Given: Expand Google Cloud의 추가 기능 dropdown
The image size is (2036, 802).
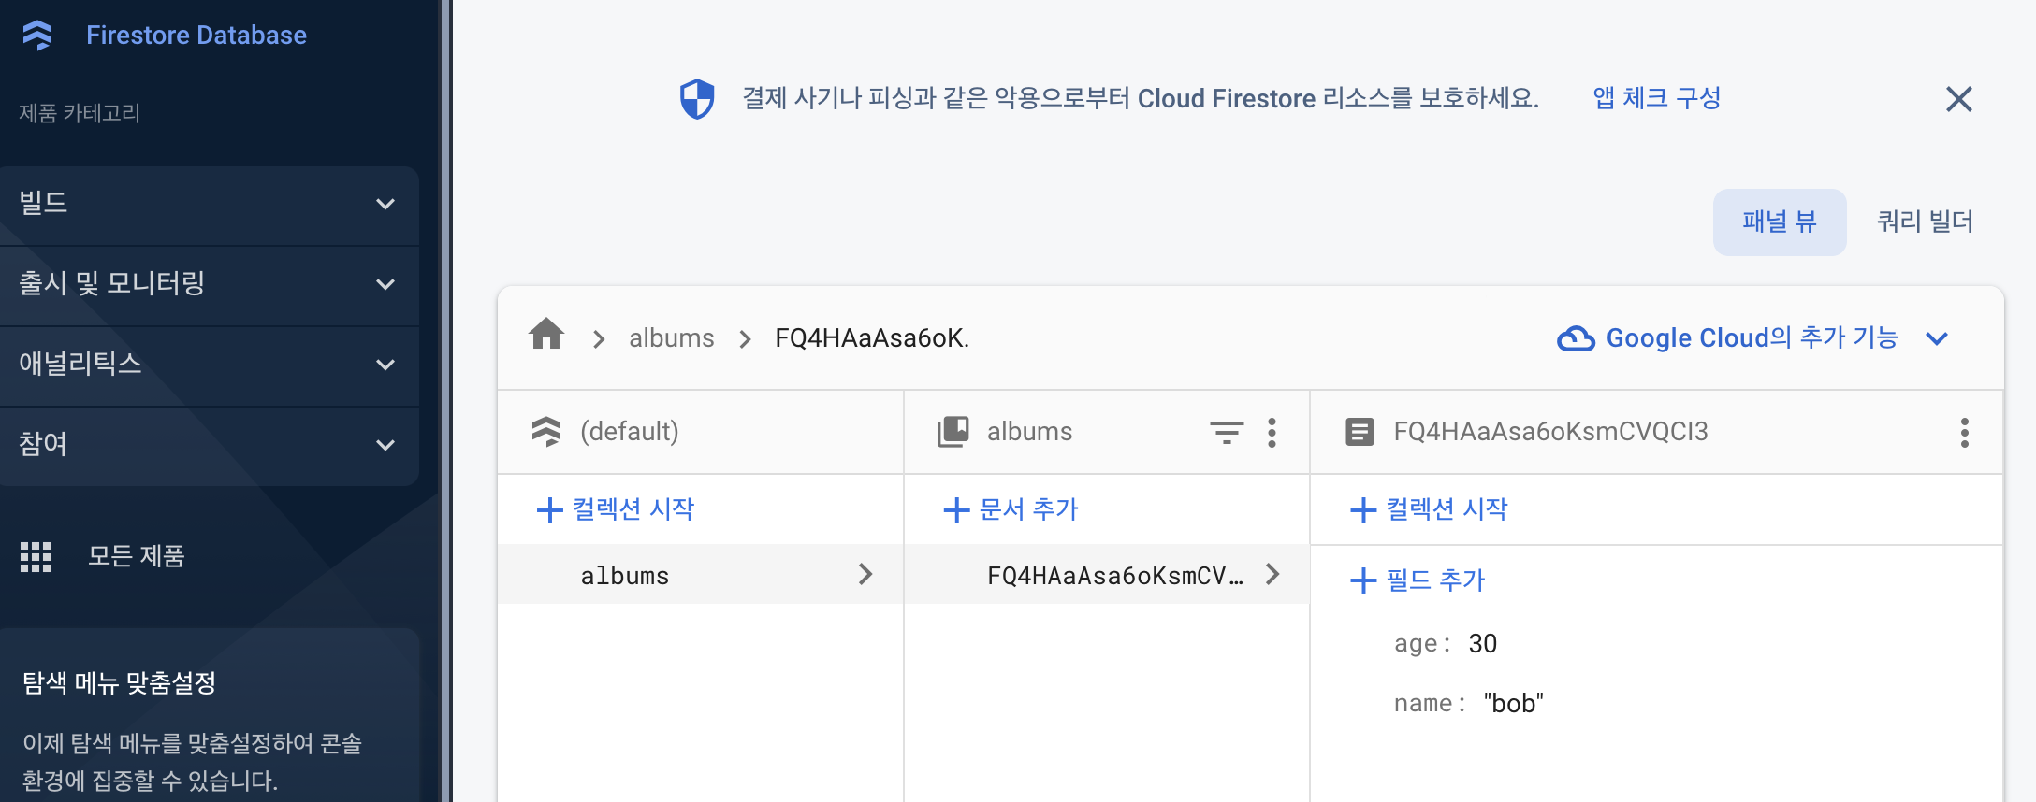Looking at the screenshot, I should point(1937,338).
